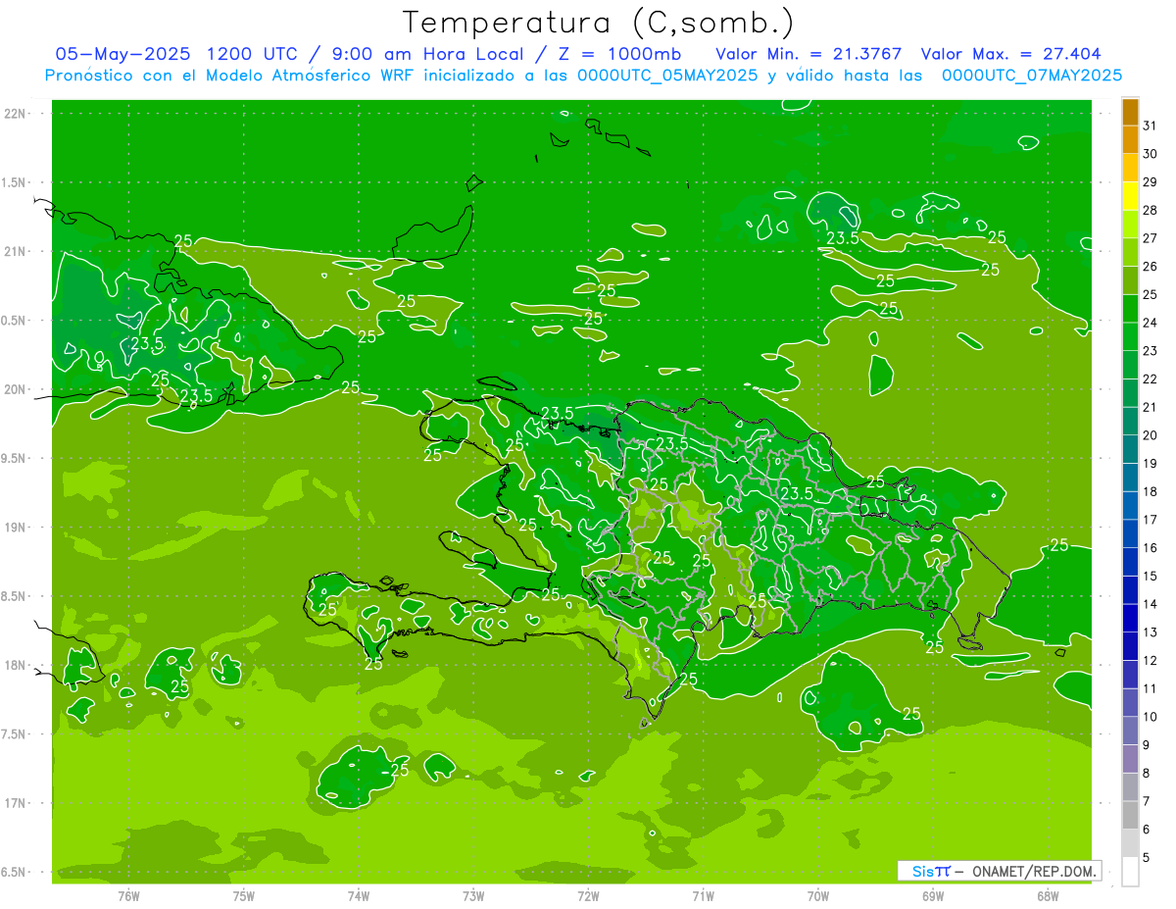The width and height of the screenshot is (1176, 909).
Task: Click the '22N' latitude axis label
Action: coord(15,114)
